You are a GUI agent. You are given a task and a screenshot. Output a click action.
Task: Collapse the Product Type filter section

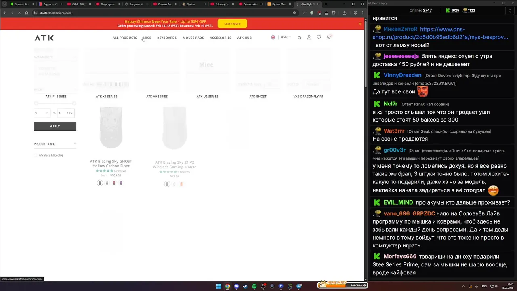pos(75,144)
